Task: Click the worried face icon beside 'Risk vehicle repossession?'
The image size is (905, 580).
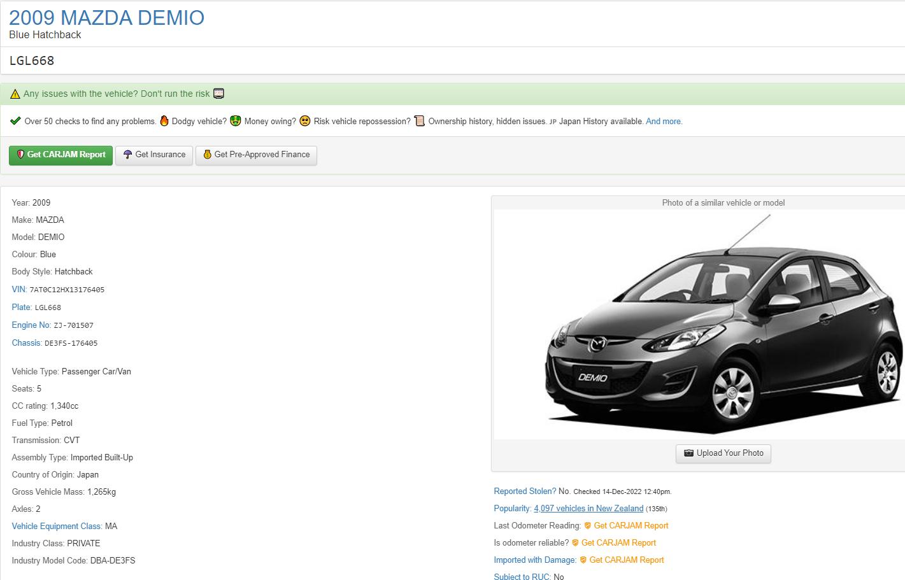Action: [x=305, y=121]
